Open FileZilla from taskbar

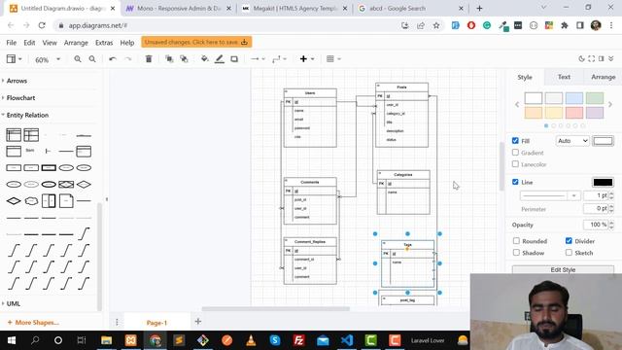click(x=298, y=340)
